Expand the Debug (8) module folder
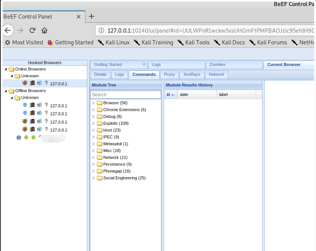The width and height of the screenshot is (316, 251). [x=93, y=117]
